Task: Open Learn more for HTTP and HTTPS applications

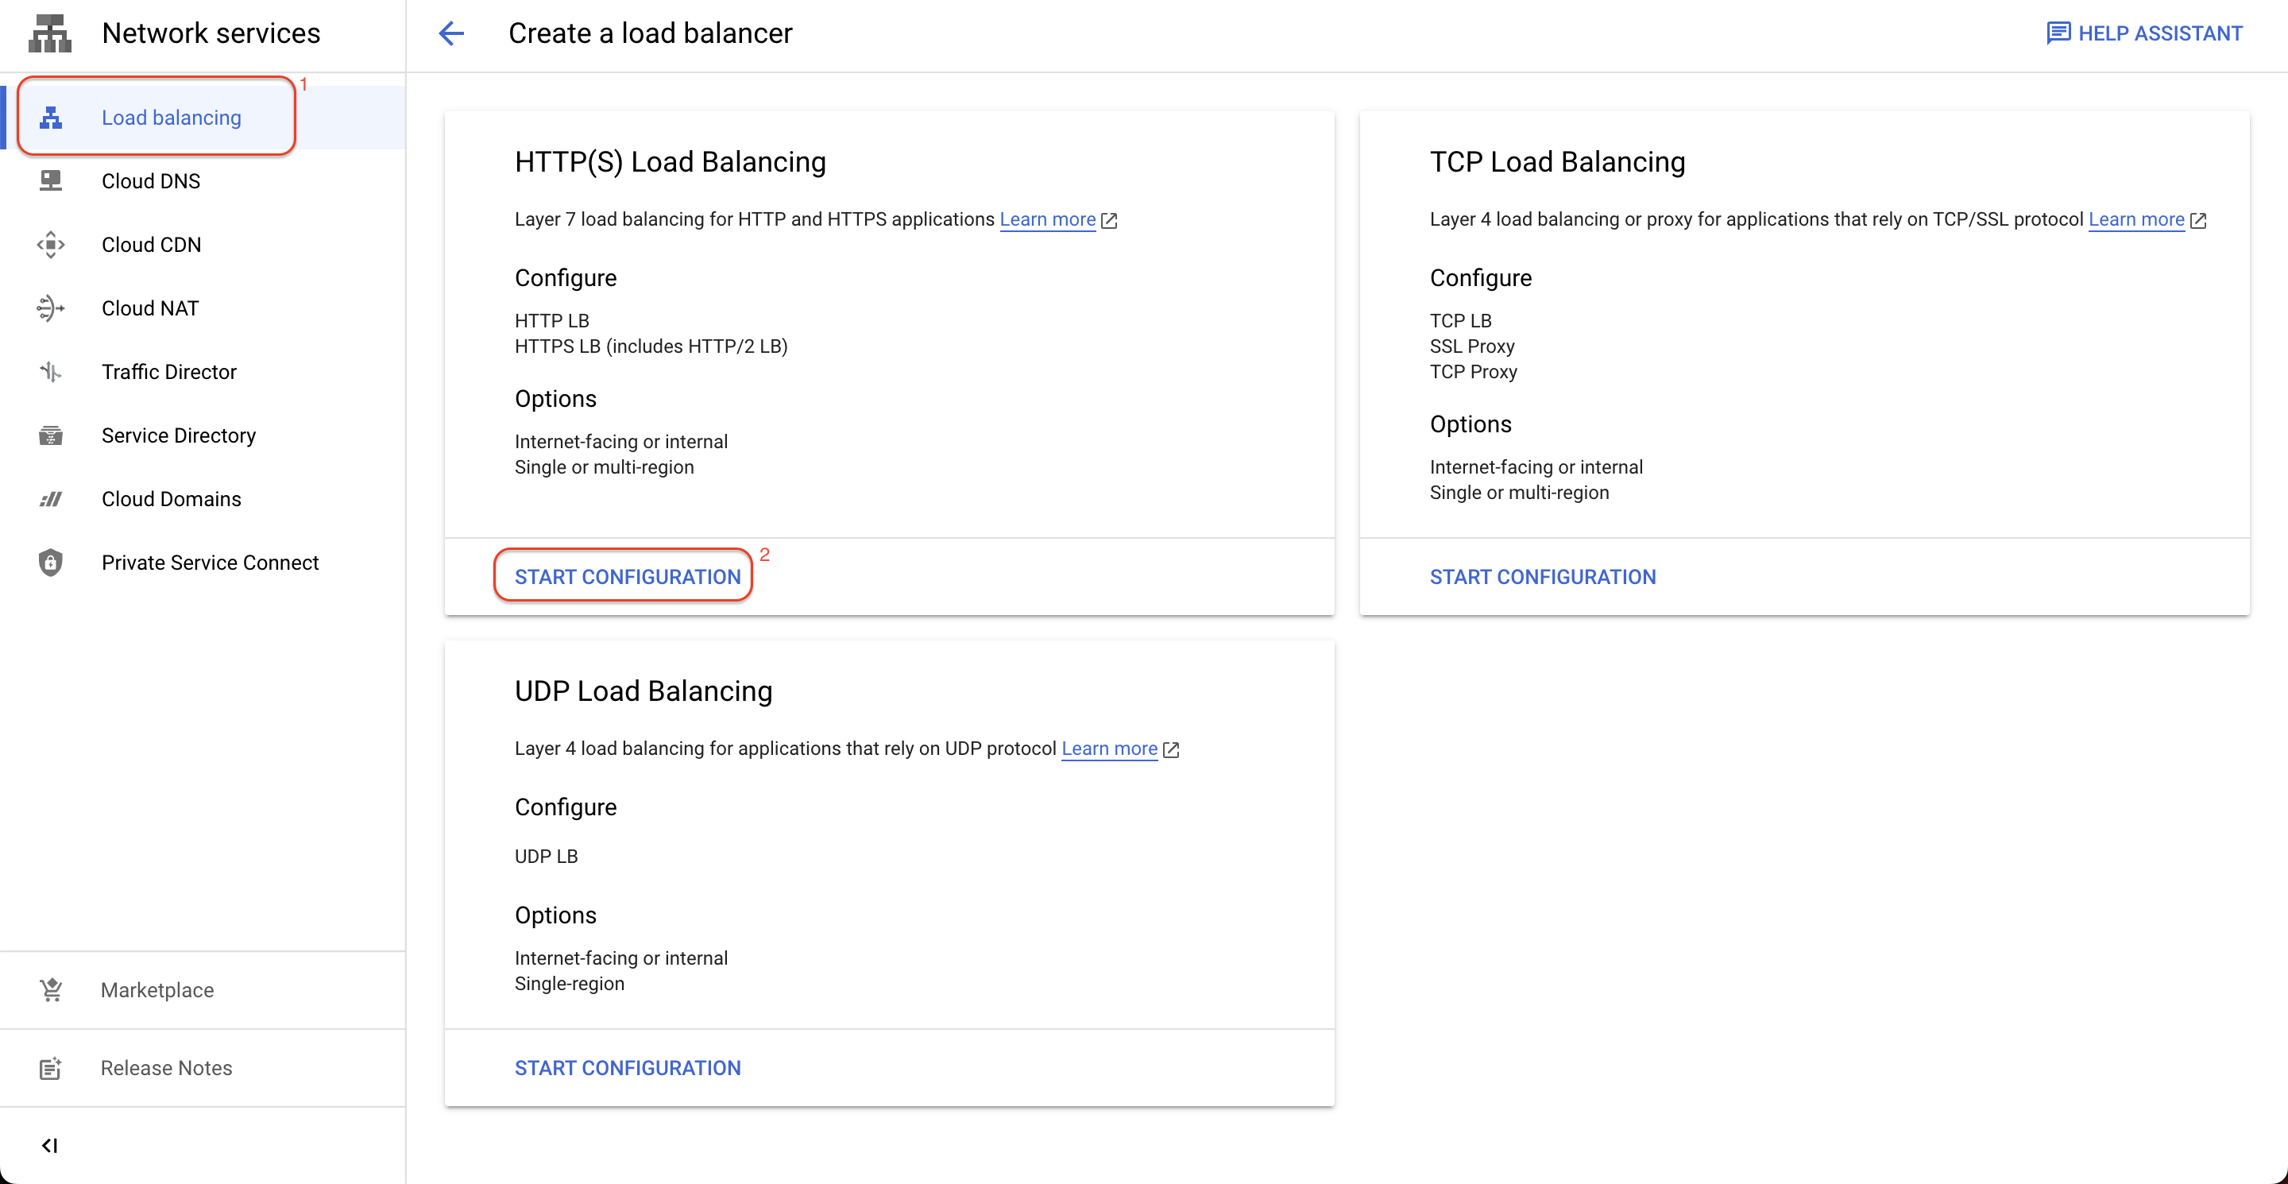Action: 1048,219
